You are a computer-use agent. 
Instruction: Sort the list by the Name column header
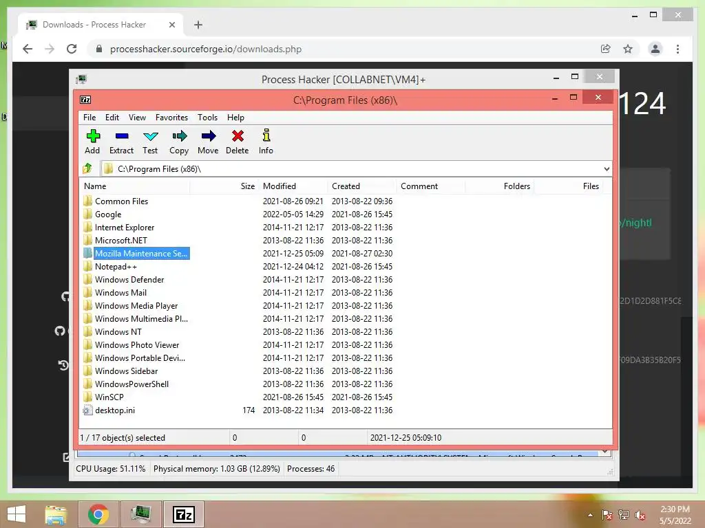pyautogui.click(x=135, y=186)
